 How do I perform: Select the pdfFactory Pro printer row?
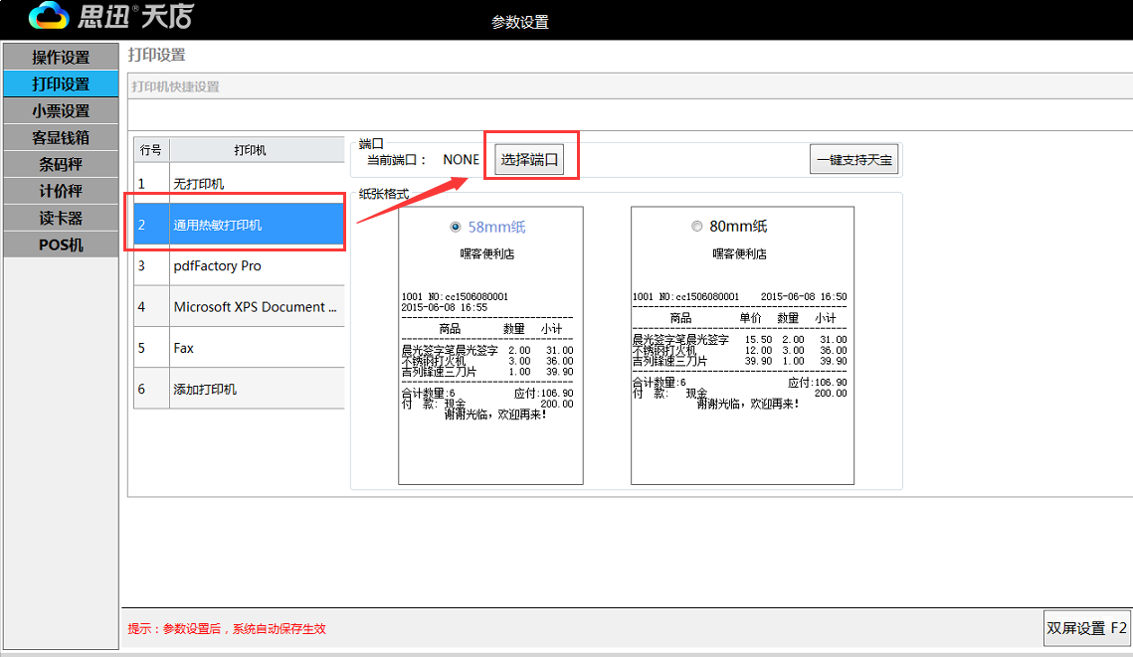[239, 265]
